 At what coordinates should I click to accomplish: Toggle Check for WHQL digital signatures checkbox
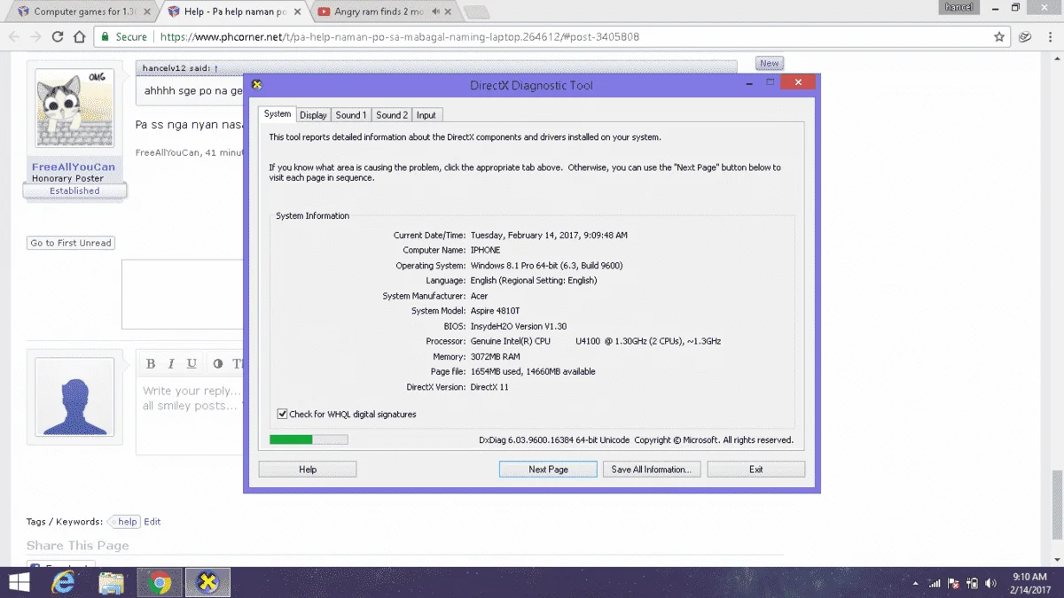282,414
